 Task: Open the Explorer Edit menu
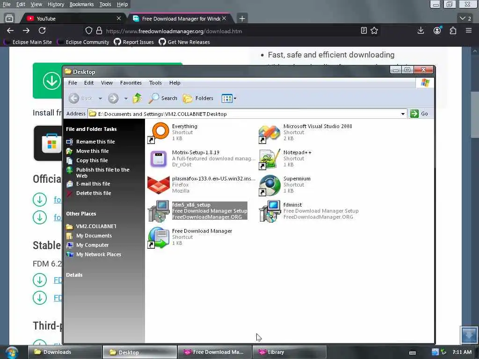(x=89, y=83)
